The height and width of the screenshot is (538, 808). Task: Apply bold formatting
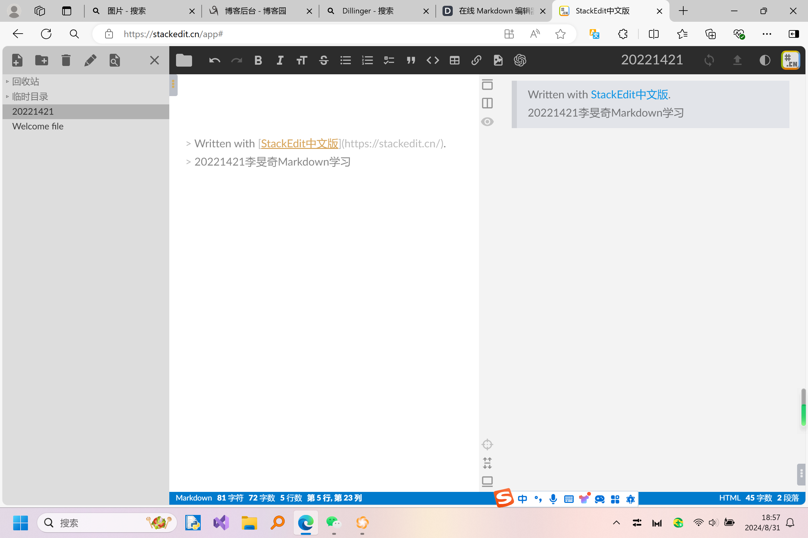click(x=258, y=61)
